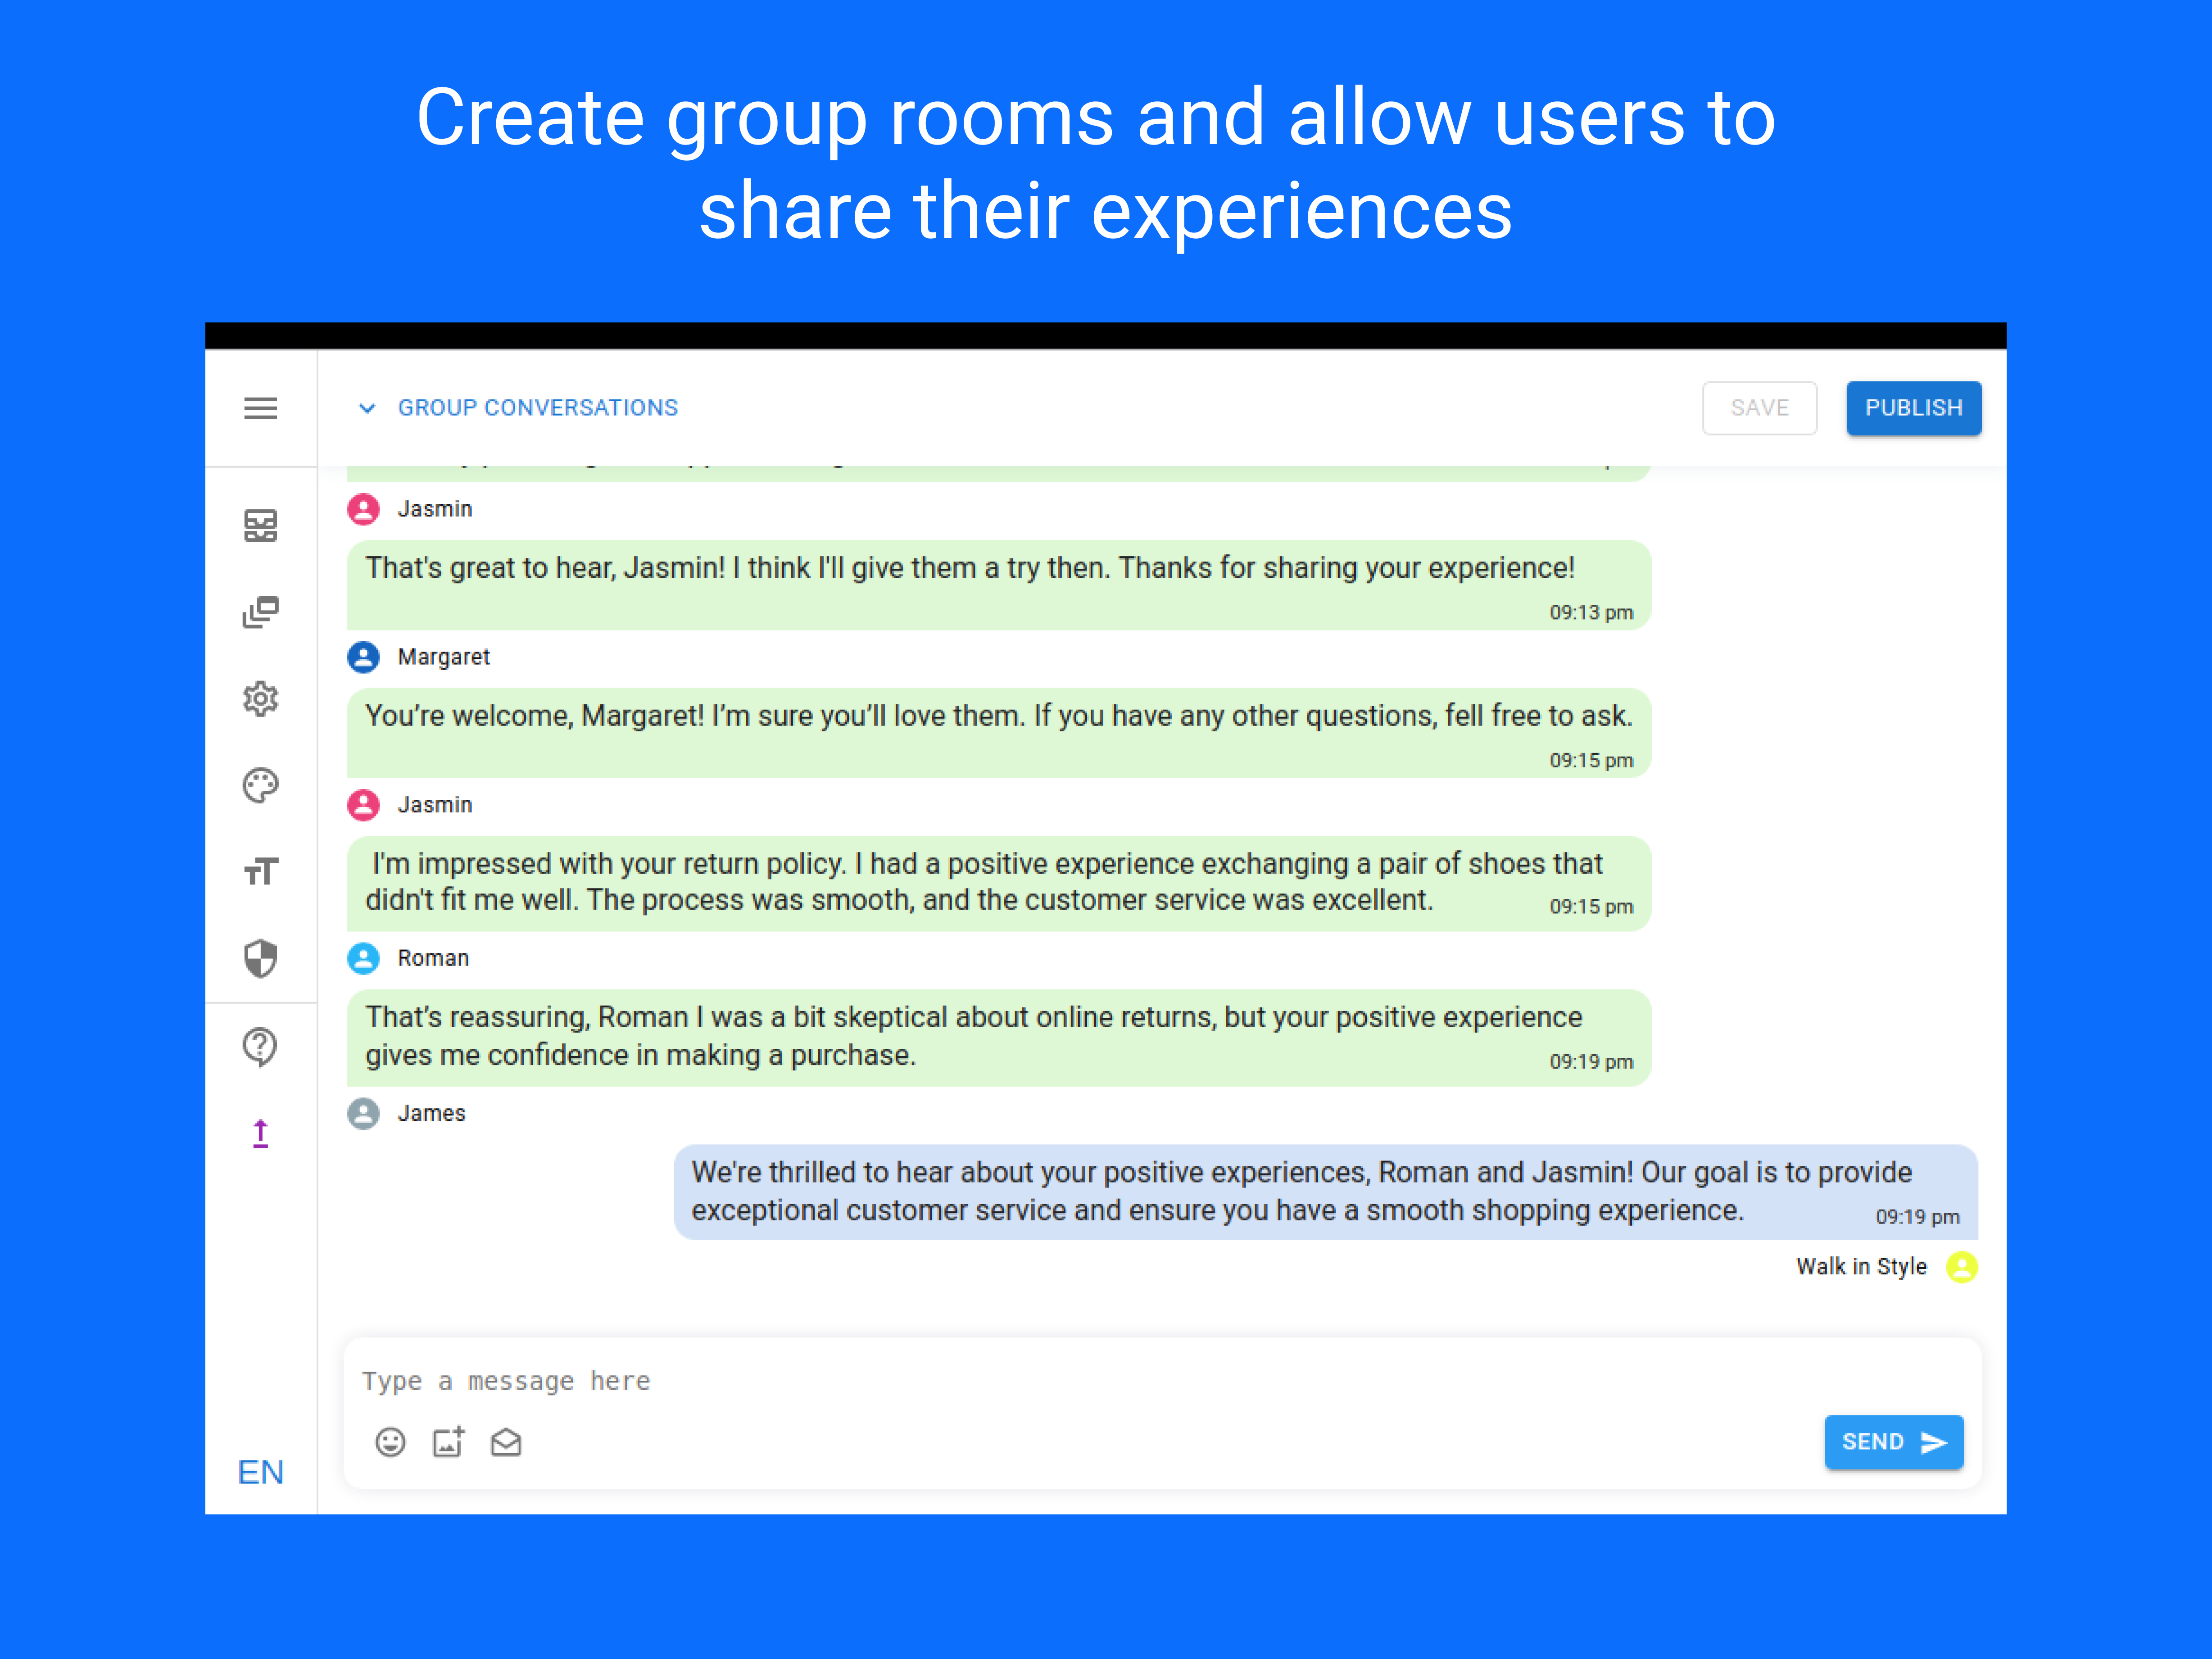
Task: Click the Walk in Style yellow avatar
Action: [1961, 1267]
